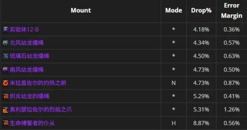Click the 实验体12-B item icon
Image resolution: width=247 pixels, height=130 pixels.
5,29
